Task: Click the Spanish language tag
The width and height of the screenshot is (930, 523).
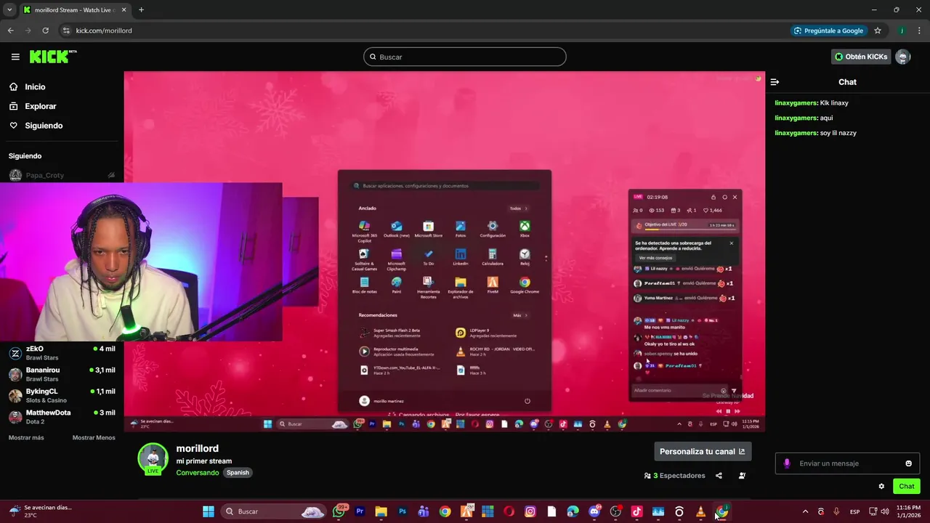Action: click(x=238, y=472)
